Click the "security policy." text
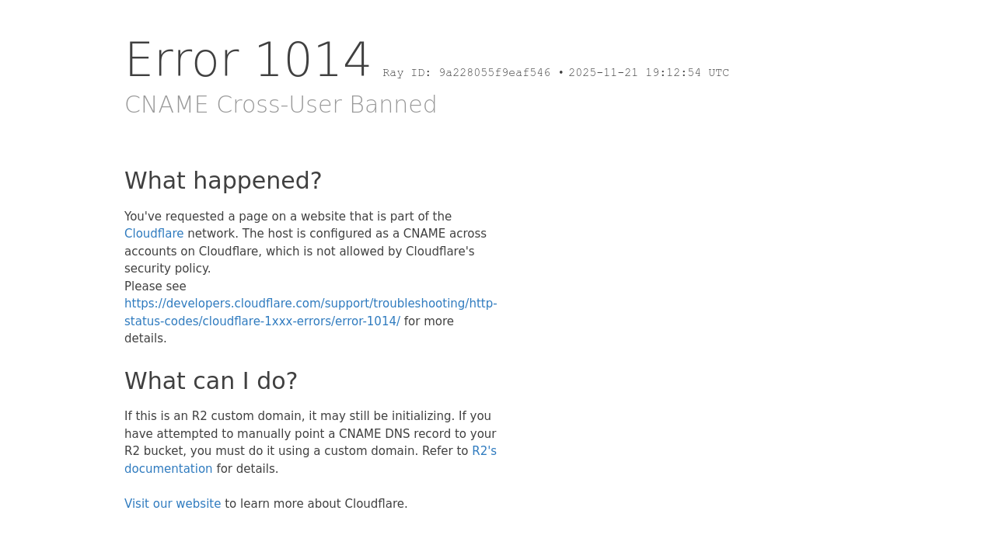 coord(167,269)
